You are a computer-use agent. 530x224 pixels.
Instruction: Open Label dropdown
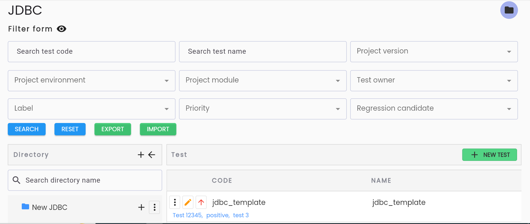[x=92, y=109]
